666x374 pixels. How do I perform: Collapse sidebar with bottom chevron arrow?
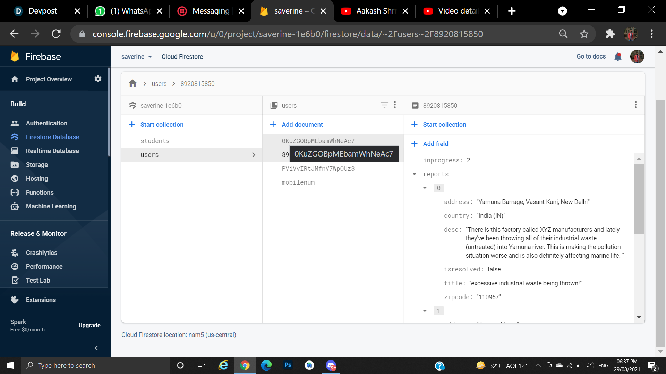[x=96, y=348]
